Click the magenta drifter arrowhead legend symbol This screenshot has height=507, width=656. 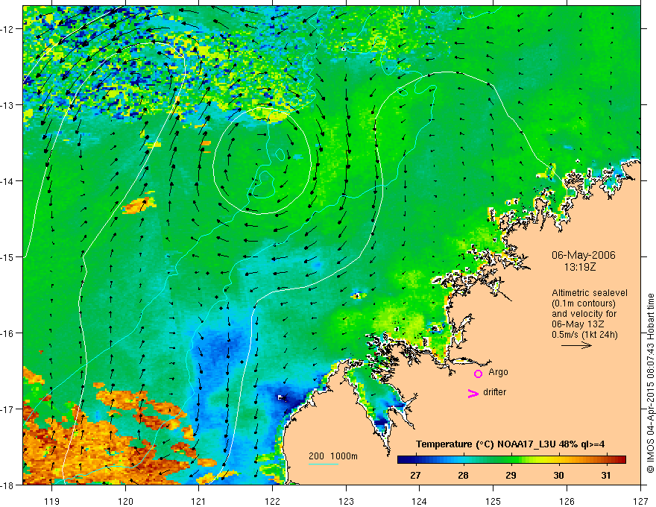(x=473, y=394)
